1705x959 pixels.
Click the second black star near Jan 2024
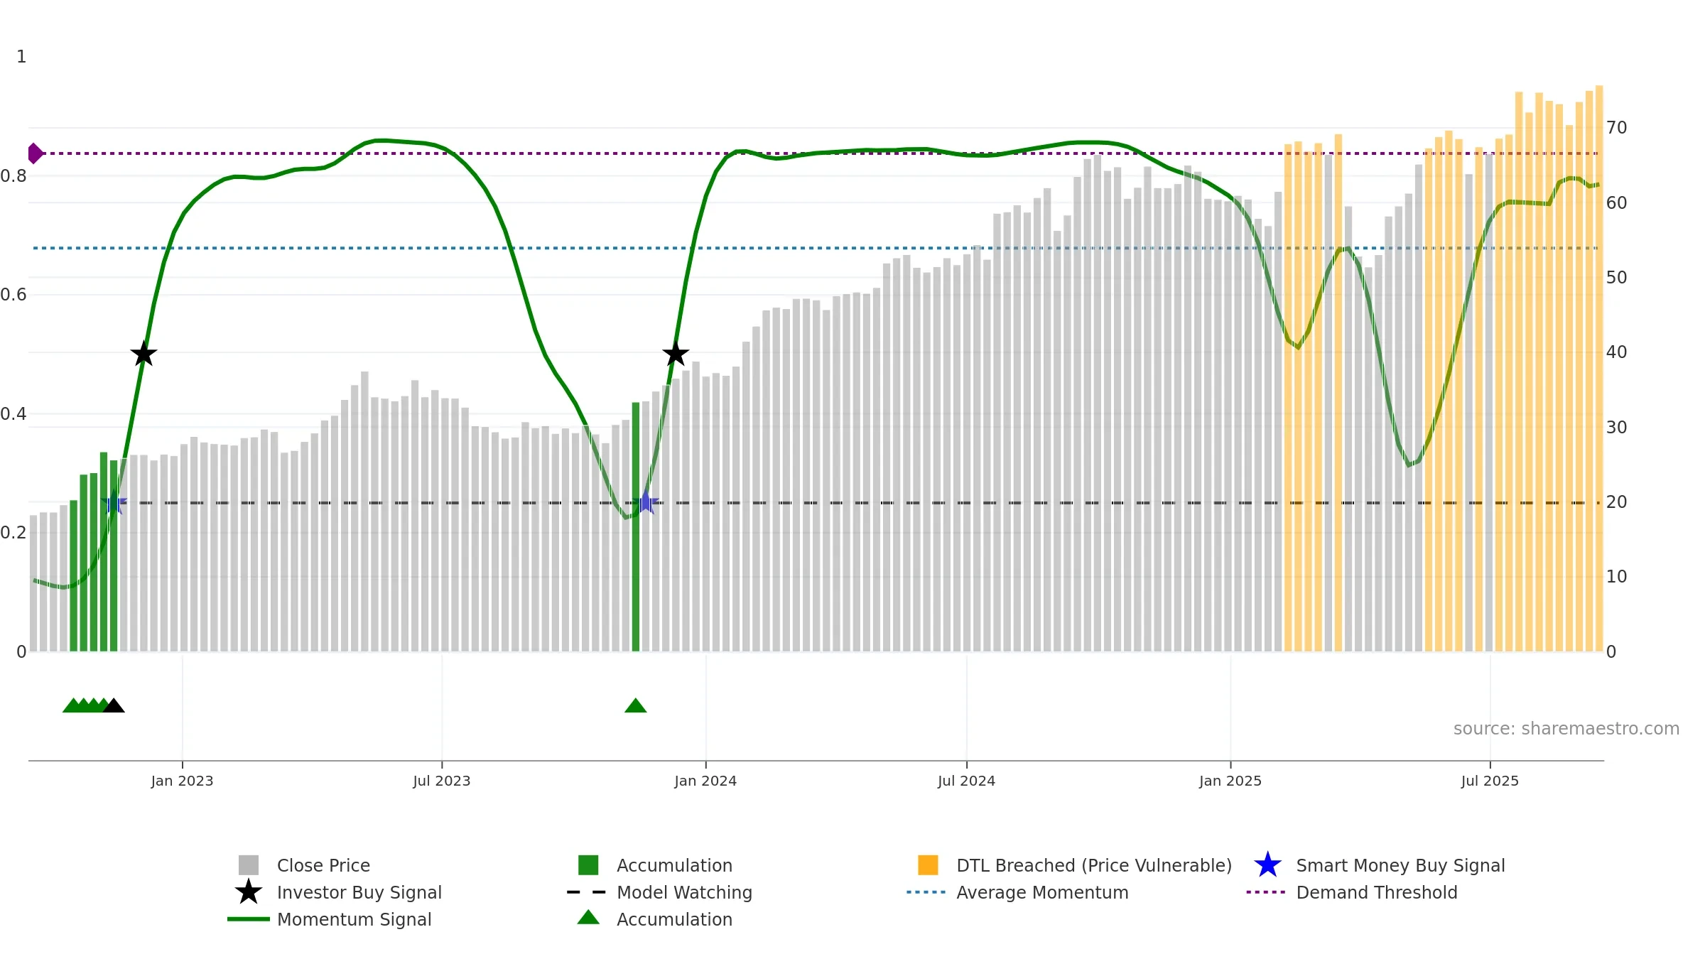coord(676,354)
